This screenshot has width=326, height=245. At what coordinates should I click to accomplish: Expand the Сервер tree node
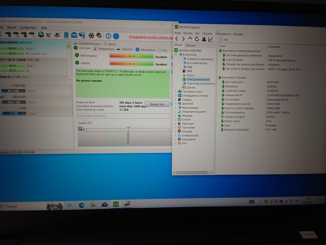(176, 99)
